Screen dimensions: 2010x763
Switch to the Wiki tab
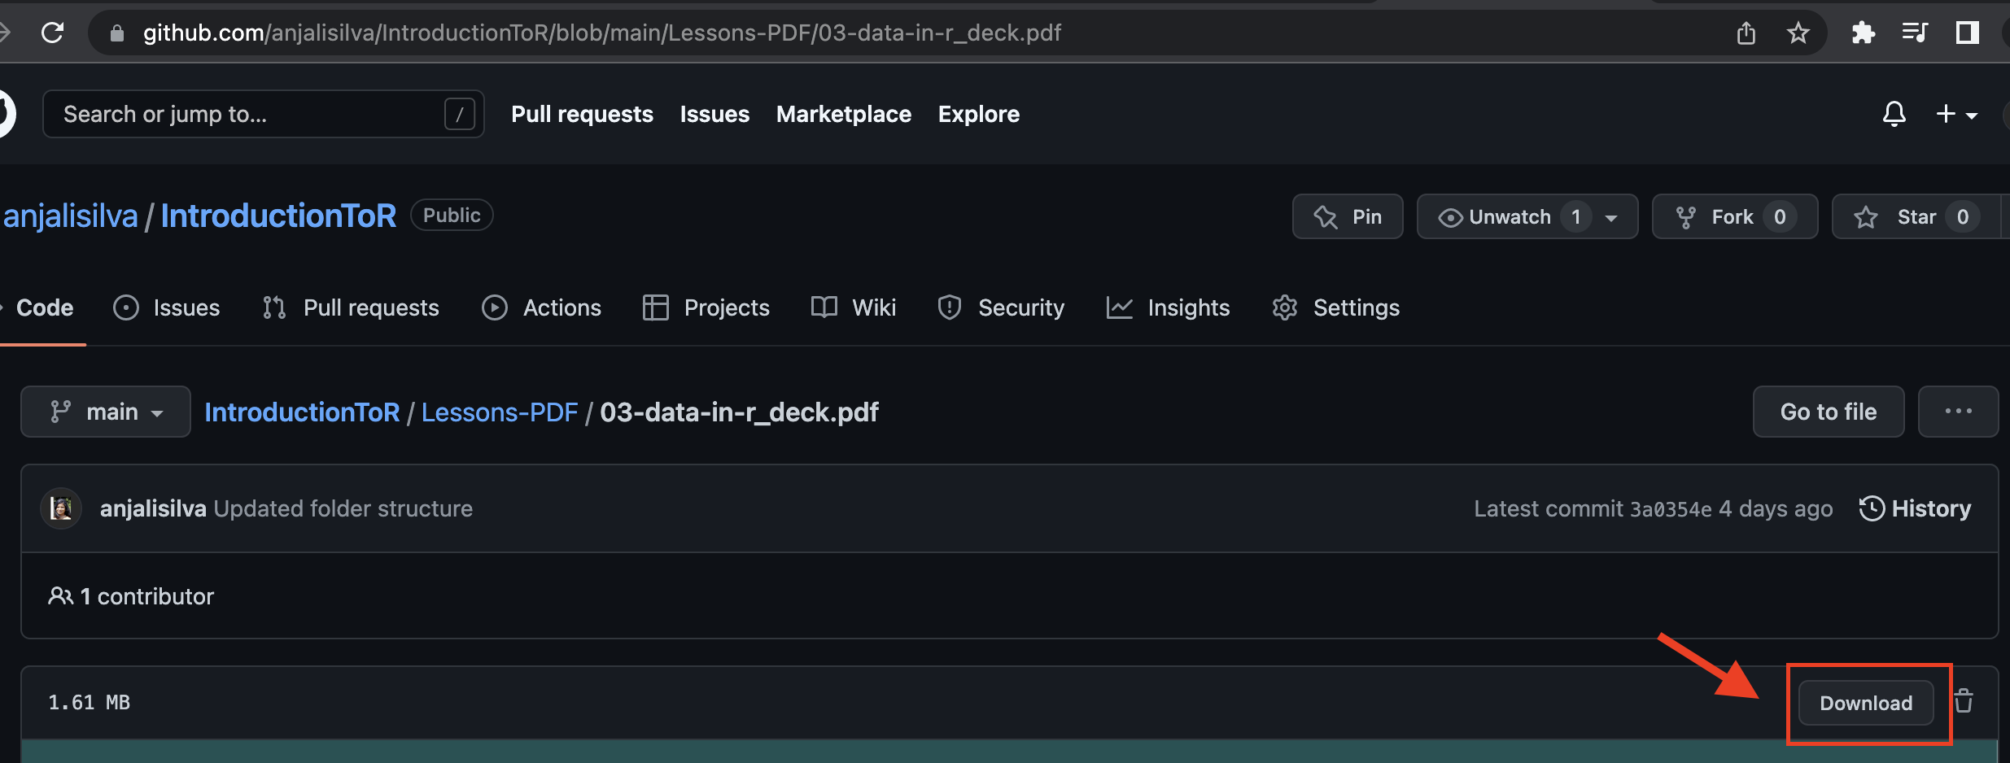coord(853,307)
